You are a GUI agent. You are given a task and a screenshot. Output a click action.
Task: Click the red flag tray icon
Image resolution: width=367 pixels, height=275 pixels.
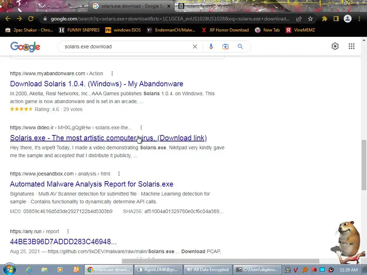pos(314,270)
